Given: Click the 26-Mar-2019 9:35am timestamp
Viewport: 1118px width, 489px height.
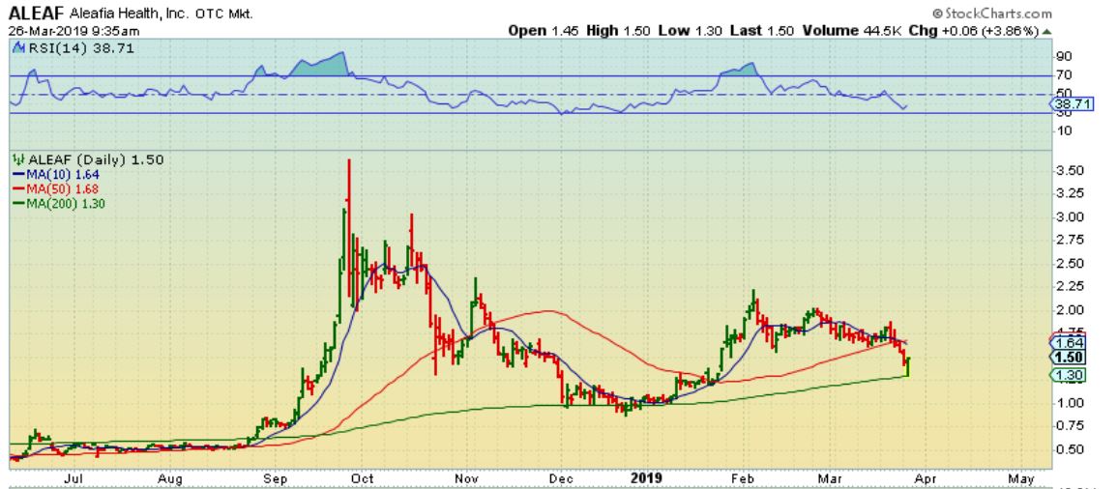Looking at the screenshot, I should [74, 31].
